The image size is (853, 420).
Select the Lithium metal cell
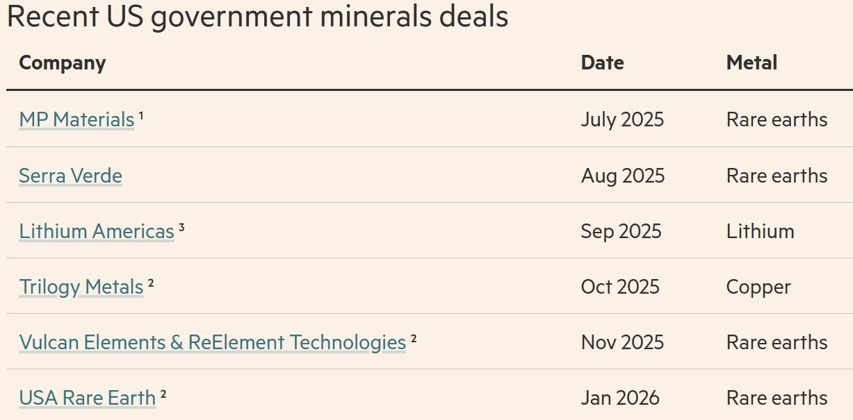760,231
